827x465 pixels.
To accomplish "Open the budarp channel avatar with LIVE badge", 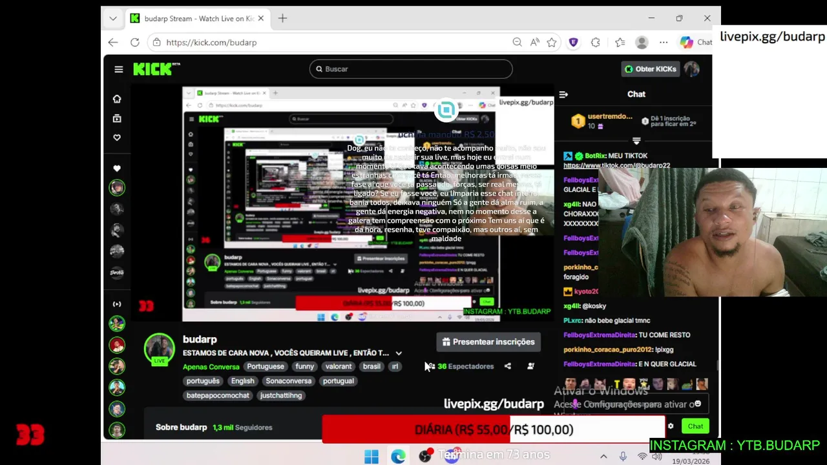I will tap(159, 349).
